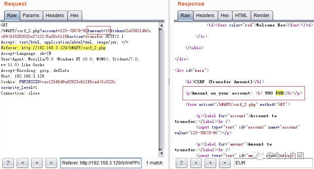Switch to the Request Params tab
Image resolution: width=314 pixels, height=169 pixels.
31,16
